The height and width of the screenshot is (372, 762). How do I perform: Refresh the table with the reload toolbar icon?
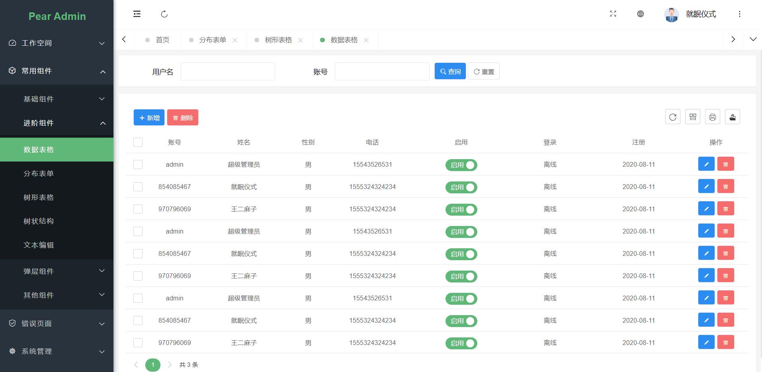click(673, 117)
